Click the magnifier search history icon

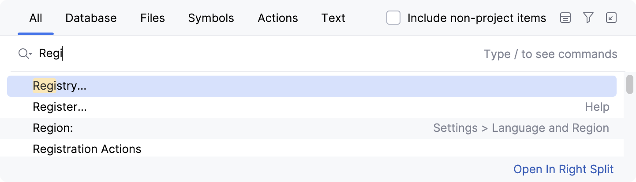click(x=25, y=54)
